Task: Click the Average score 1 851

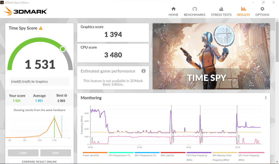Action: tap(39, 101)
